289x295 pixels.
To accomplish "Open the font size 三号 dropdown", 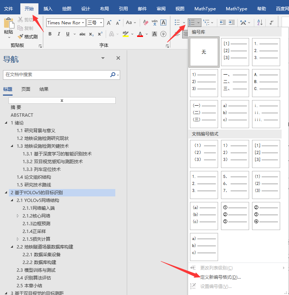I will (x=101, y=23).
